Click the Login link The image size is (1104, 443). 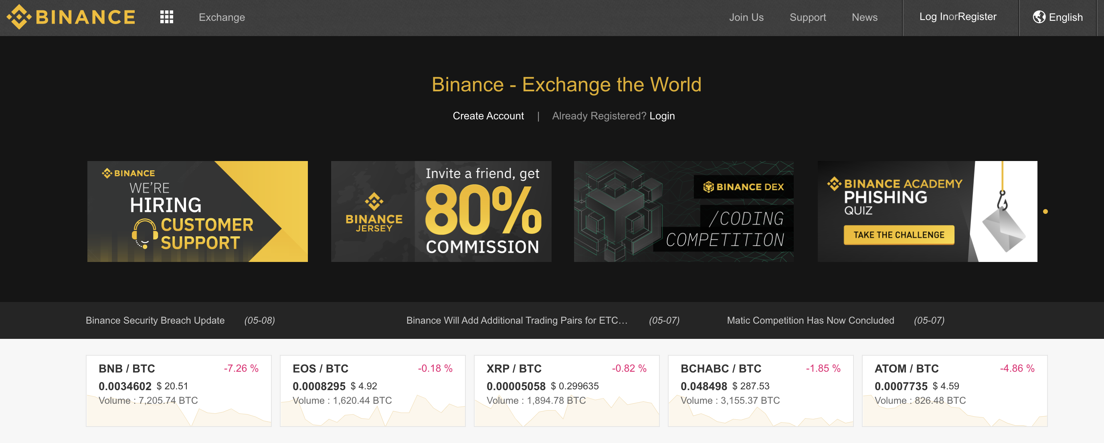[660, 115]
